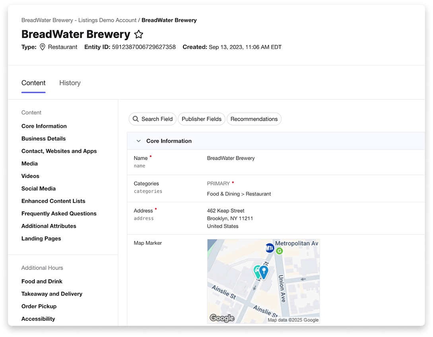The image size is (433, 337).
Task: Switch to the History tab
Action: pyautogui.click(x=70, y=83)
